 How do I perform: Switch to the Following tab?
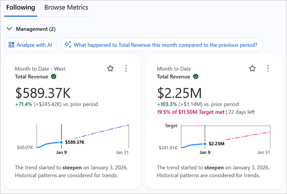(x=20, y=8)
